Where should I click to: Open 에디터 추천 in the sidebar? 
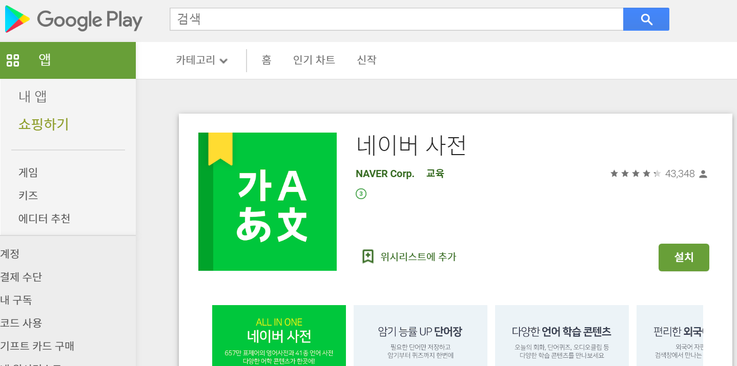point(45,219)
